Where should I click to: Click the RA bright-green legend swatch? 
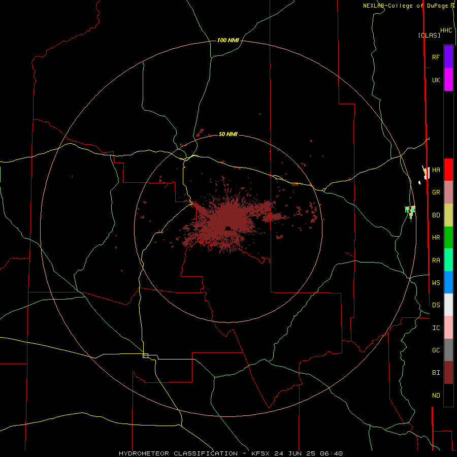pos(448,260)
